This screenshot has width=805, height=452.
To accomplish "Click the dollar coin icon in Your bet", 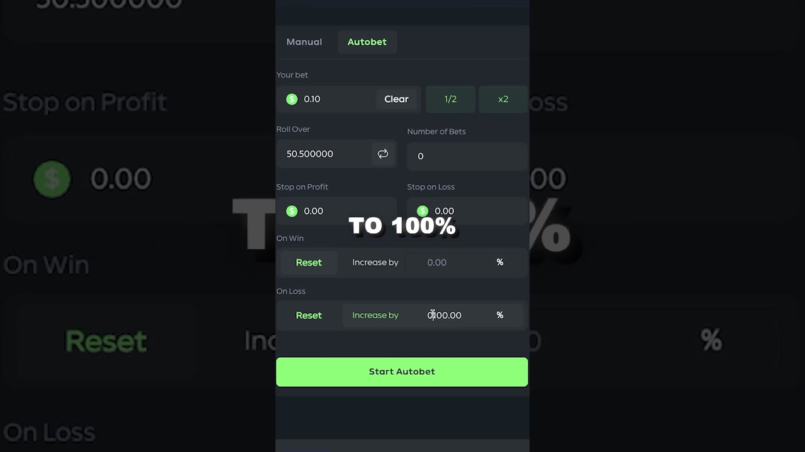I will pyautogui.click(x=292, y=99).
